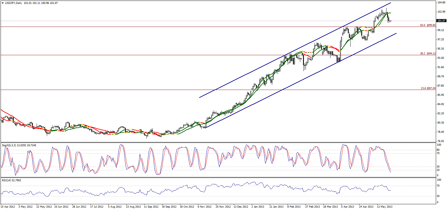Click the 23 Aug 2012 date label
Image resolution: width=447 pixels, height=209 pixels.
coord(133,207)
